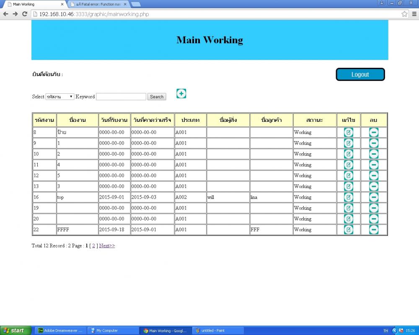Screen dimensions: 419x335
Task: Edit the row with job code 10
Action: pos(348,154)
